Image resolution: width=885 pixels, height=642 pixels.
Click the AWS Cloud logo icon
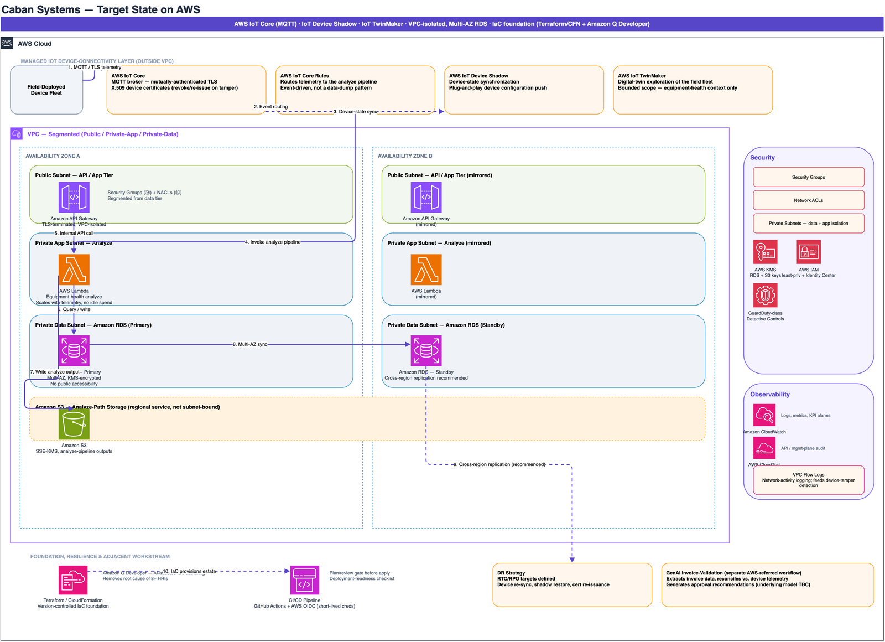[x=7, y=43]
